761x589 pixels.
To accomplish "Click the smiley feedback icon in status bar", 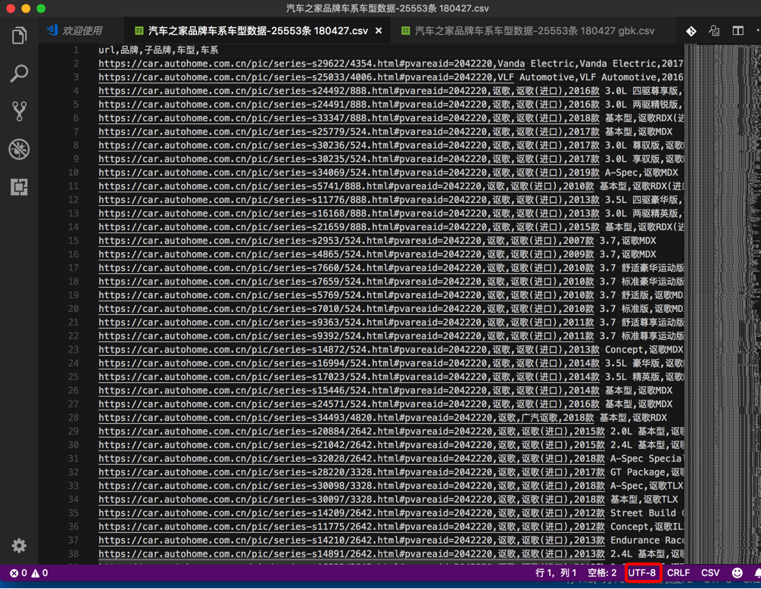I will click(738, 573).
